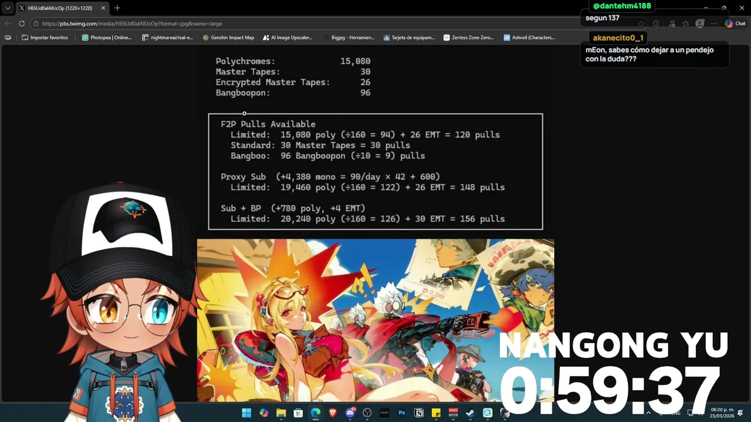Open the notification center bell

click(x=741, y=413)
